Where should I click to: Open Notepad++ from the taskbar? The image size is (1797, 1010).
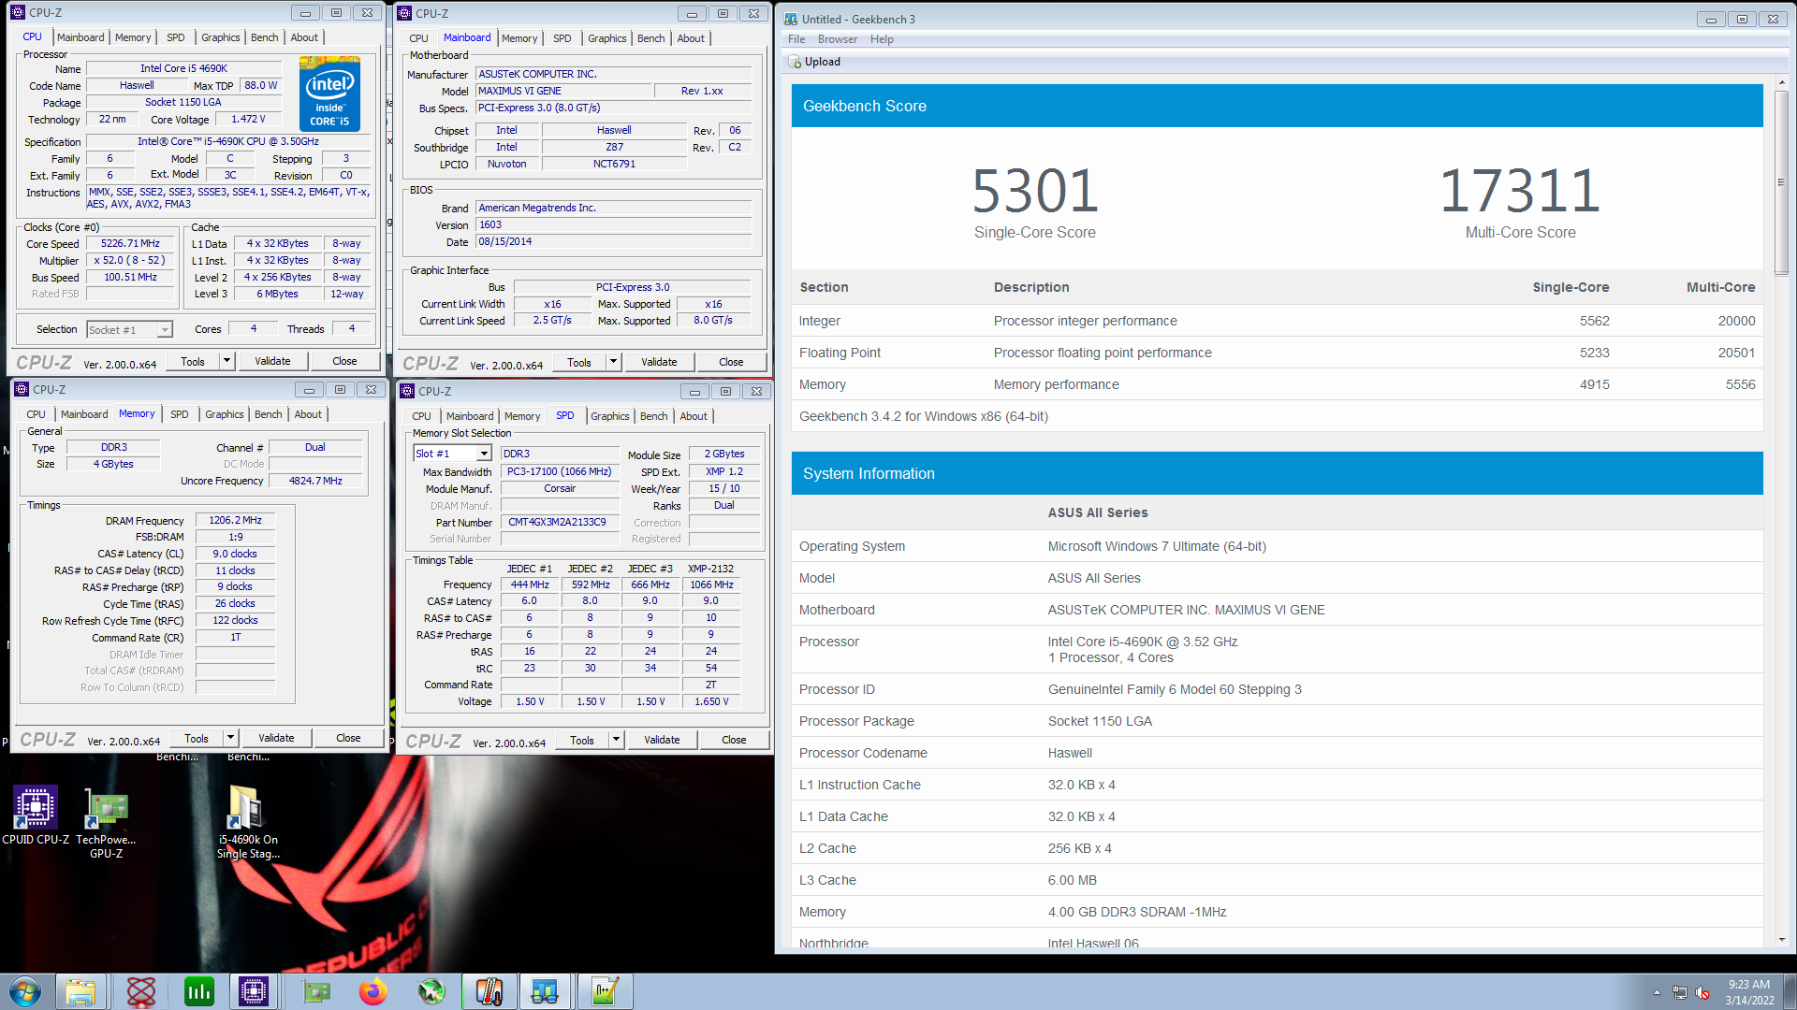coord(605,991)
